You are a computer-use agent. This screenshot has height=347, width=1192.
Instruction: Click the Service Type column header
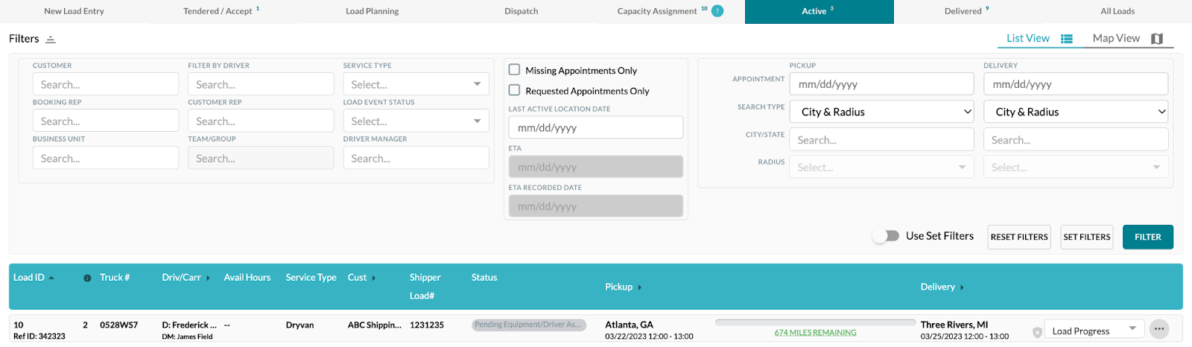point(311,278)
